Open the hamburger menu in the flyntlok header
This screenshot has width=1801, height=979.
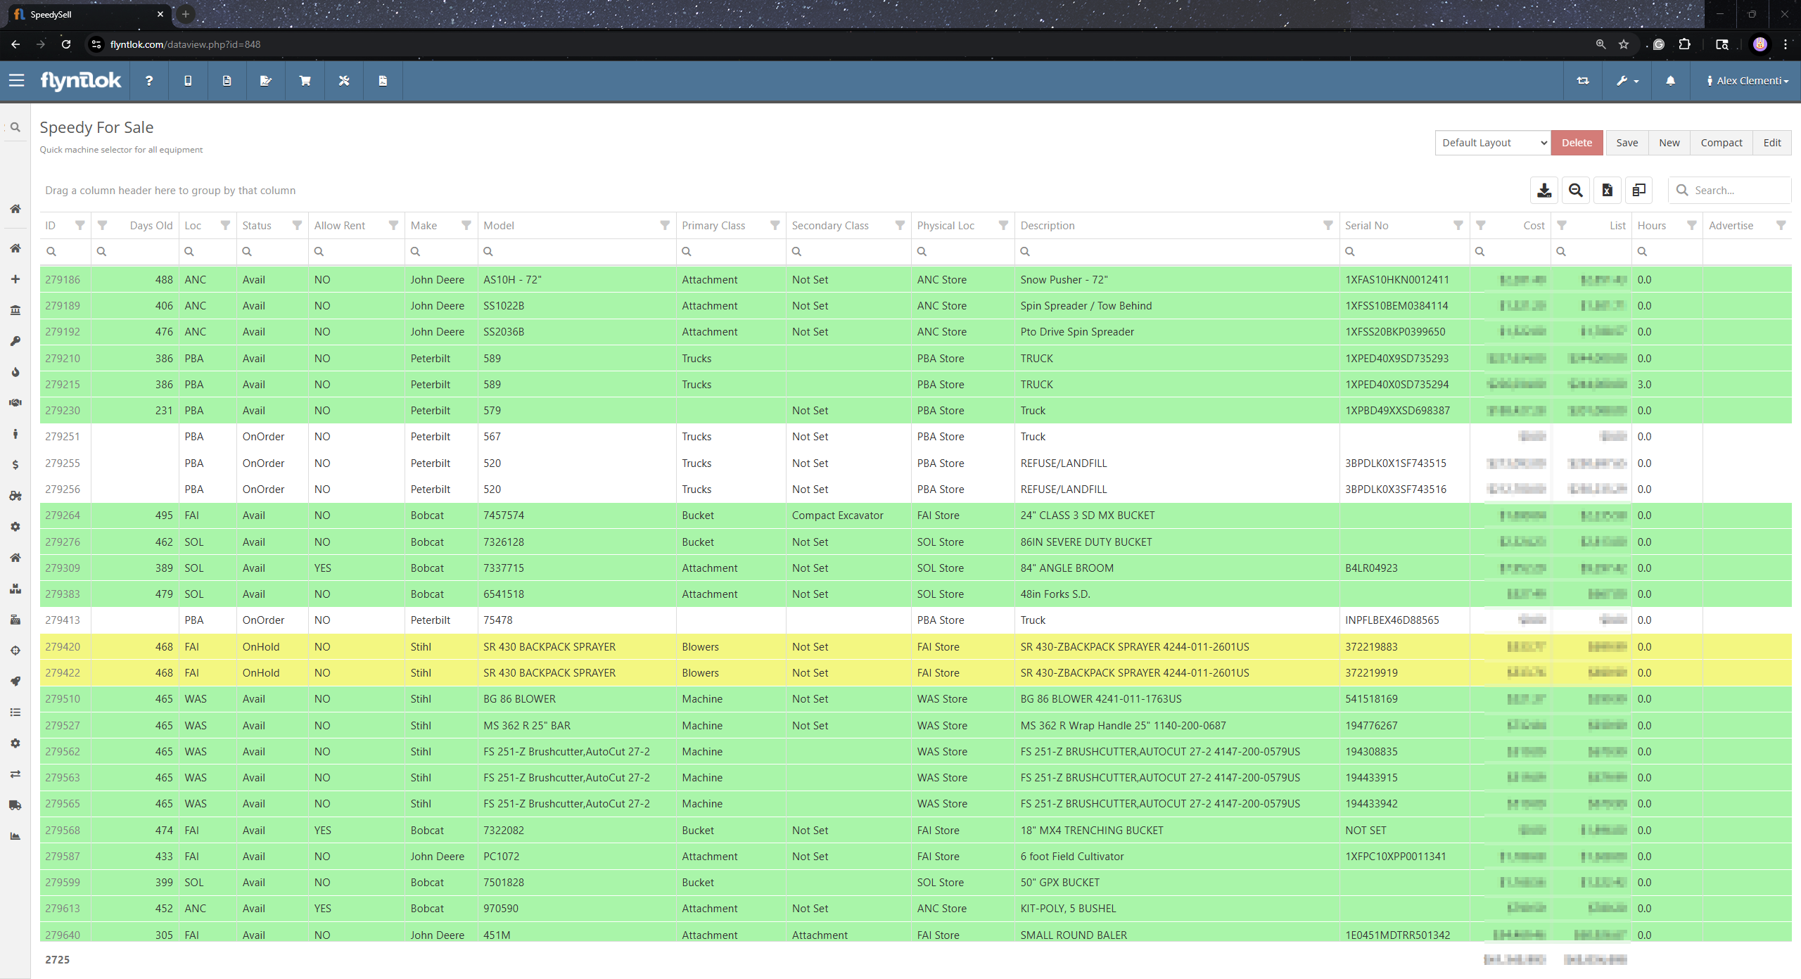click(16, 80)
